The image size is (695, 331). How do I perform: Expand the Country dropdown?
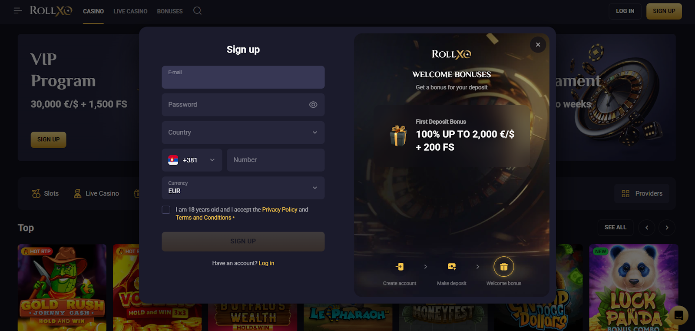point(243,132)
